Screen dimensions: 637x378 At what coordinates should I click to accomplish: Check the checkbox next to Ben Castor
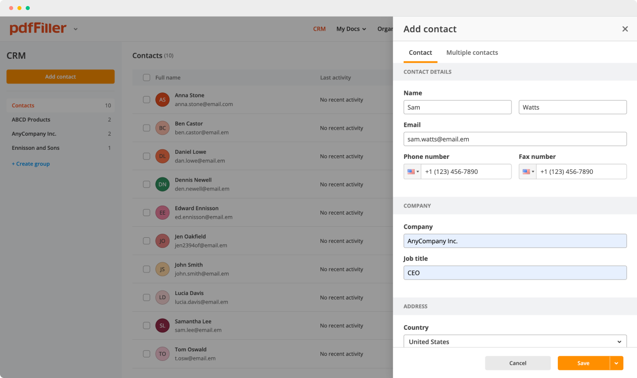(x=146, y=128)
